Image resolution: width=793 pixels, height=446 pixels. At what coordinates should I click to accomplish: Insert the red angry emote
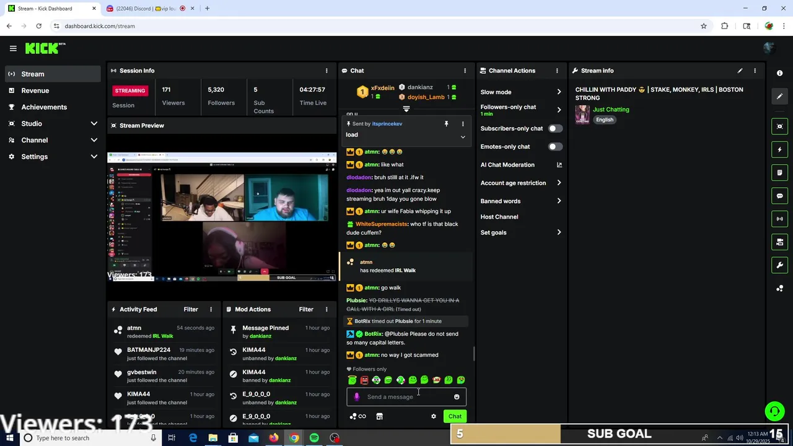pos(364,380)
